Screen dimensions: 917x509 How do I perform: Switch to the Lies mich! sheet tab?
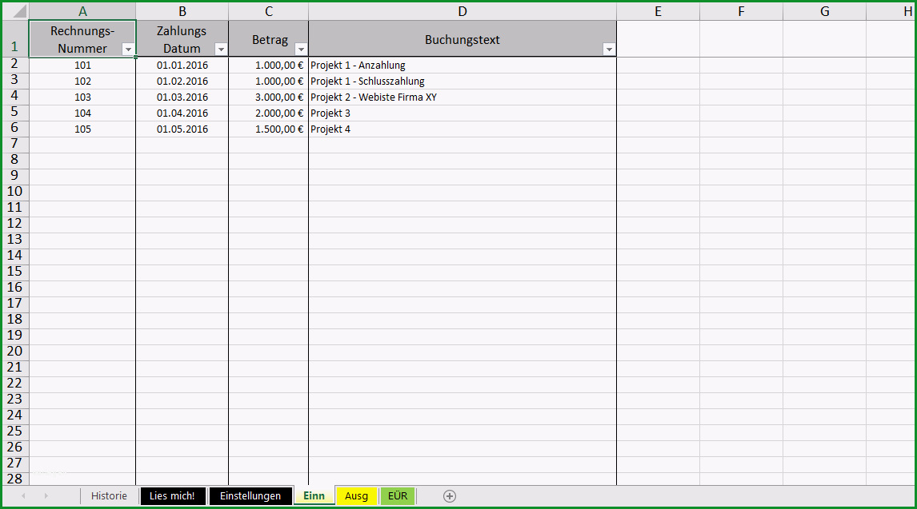[x=173, y=496]
